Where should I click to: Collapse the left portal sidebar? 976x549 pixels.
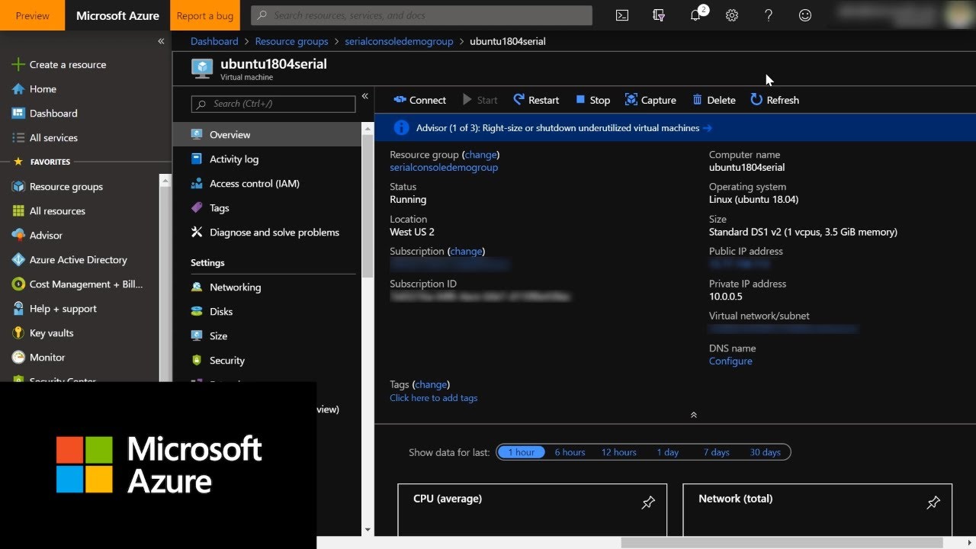tap(161, 41)
